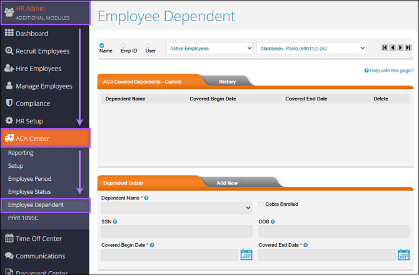Select ACA Covered Dependents - Current tab
Image resolution: width=419 pixels, height=275 pixels.
(x=142, y=82)
